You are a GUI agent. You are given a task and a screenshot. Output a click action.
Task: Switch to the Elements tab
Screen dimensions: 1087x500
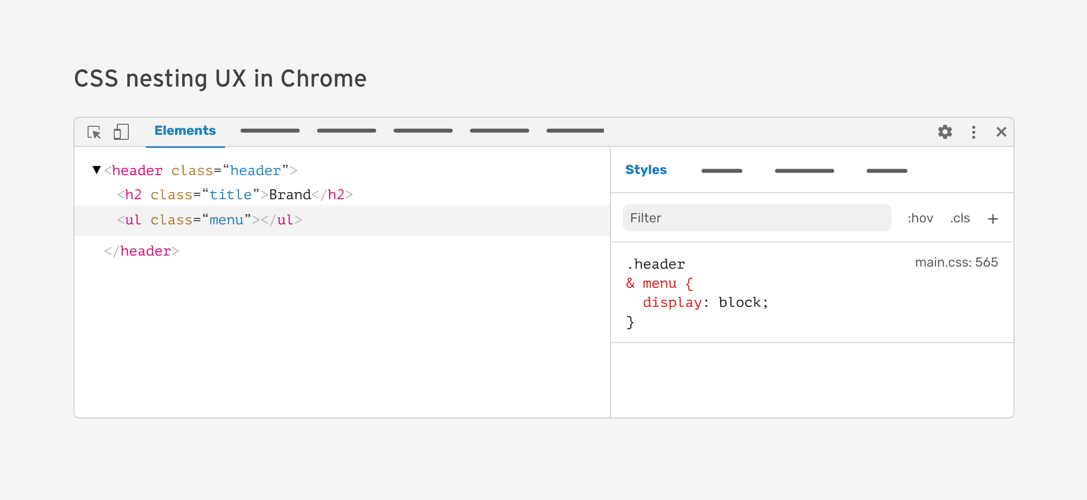185,131
